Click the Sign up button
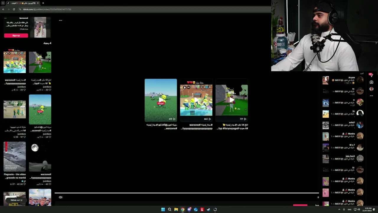This screenshot has height=213, width=378. coord(16,35)
